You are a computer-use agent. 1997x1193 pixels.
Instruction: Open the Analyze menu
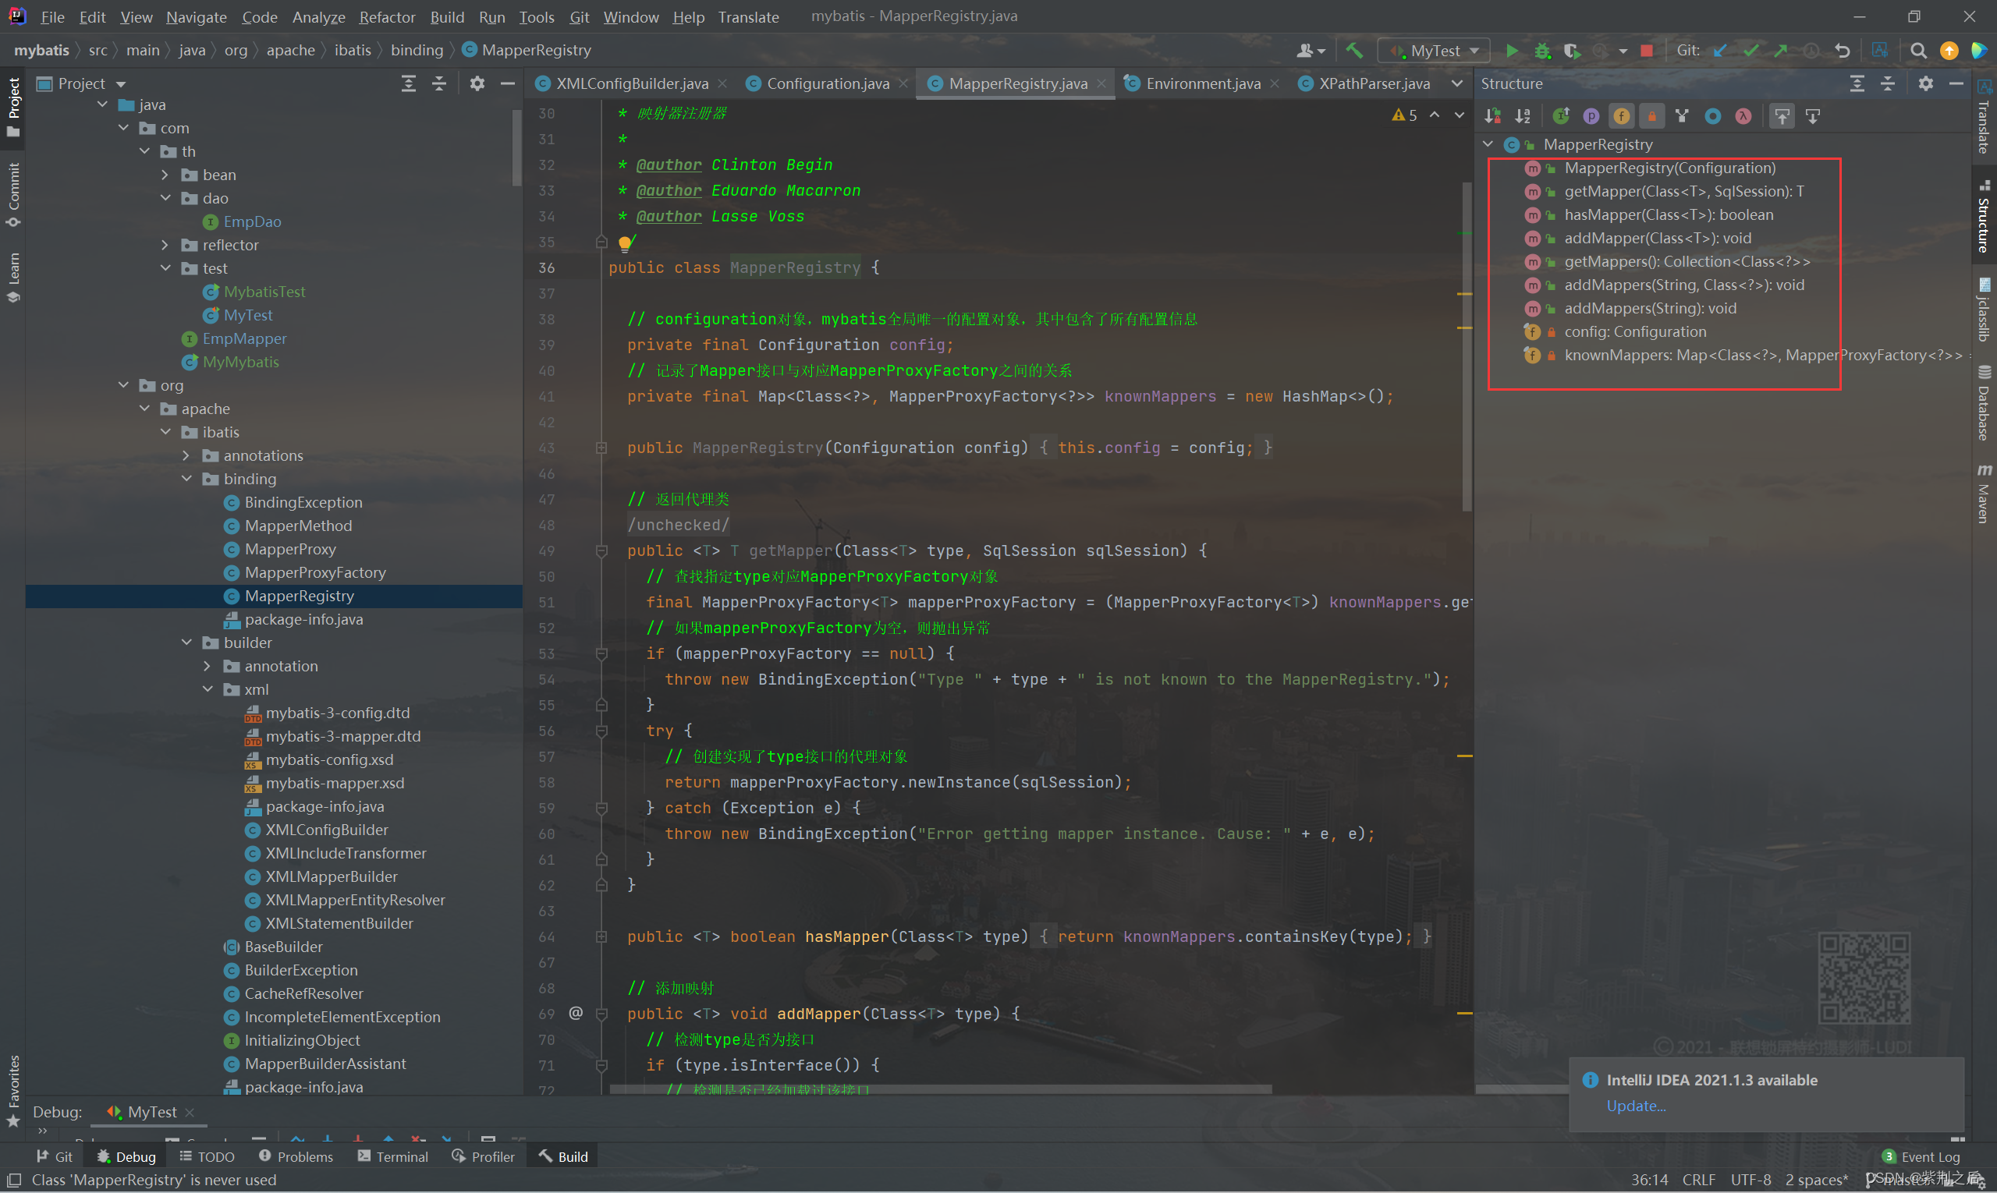point(318,16)
